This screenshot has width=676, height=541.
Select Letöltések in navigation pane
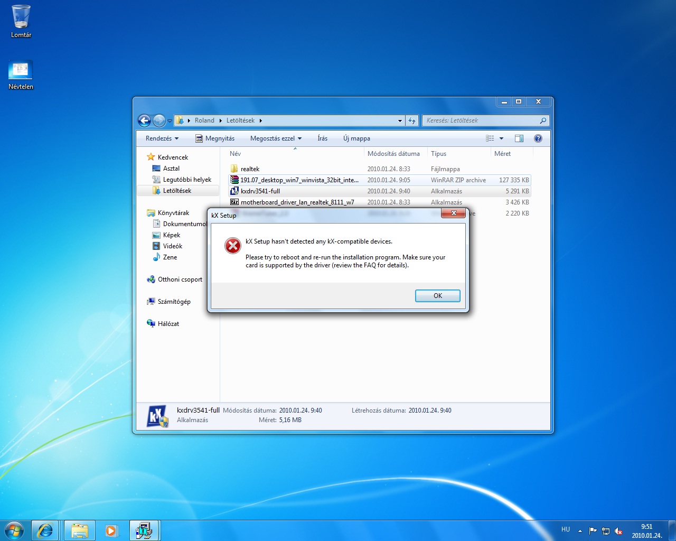[177, 191]
